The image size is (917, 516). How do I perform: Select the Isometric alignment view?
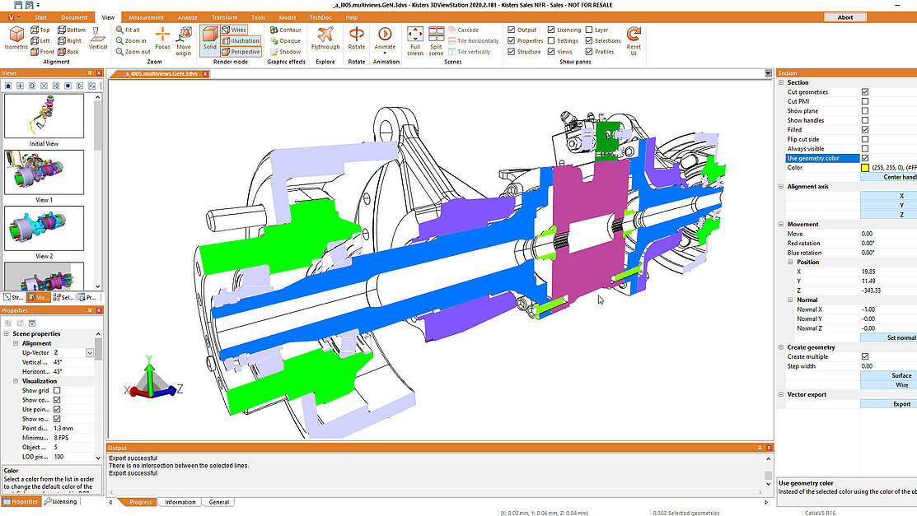point(16,38)
